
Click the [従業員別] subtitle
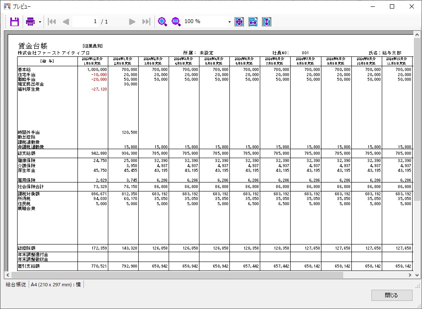pos(92,46)
